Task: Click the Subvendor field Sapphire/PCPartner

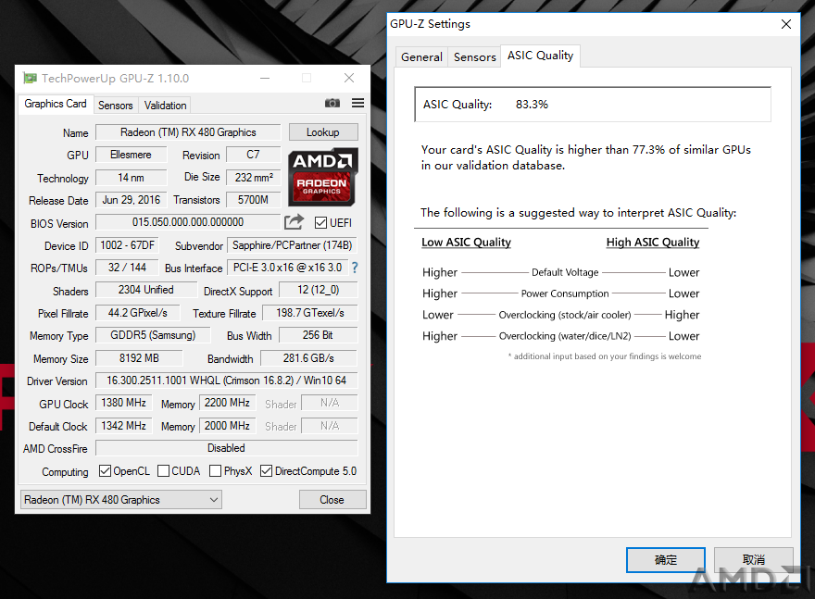Action: [292, 245]
